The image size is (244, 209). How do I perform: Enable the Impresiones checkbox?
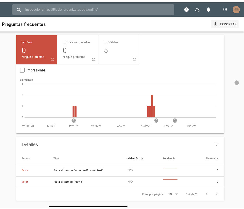22,70
